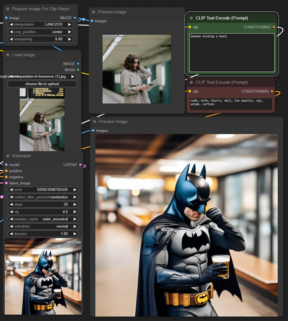Click left arrow of sampler_name
Screen dimensions: 288x321
pyautogui.click(x=11, y=219)
